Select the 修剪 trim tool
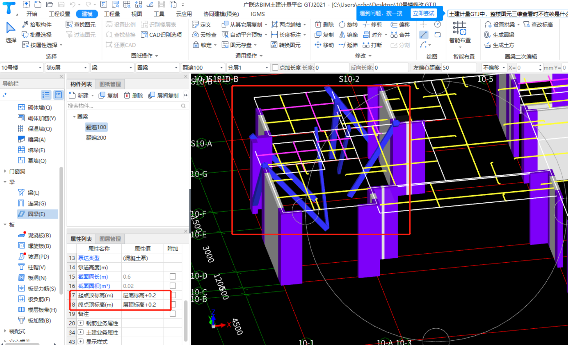Screen dimensions: 568x345 tap(372, 24)
